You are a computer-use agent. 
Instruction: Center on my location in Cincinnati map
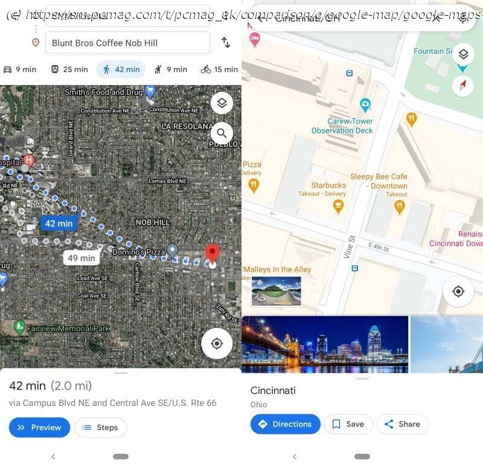(x=458, y=291)
